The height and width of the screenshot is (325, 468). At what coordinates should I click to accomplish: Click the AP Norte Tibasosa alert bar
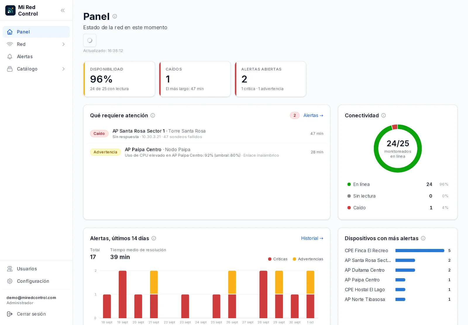point(400,300)
